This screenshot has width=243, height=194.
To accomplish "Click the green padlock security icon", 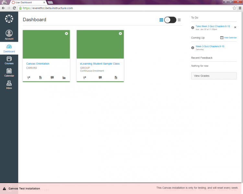I will 20,8.
